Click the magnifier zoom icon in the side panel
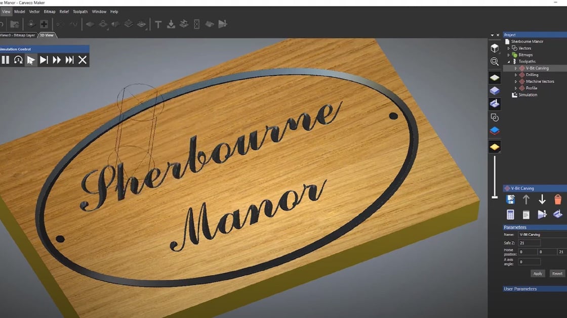 (x=495, y=62)
